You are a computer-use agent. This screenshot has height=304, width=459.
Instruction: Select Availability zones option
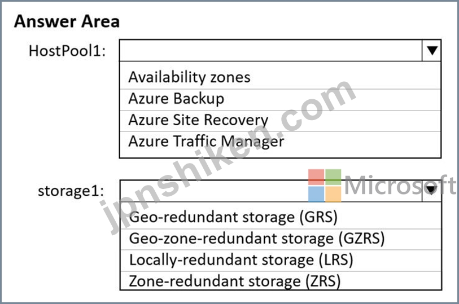coord(280,77)
